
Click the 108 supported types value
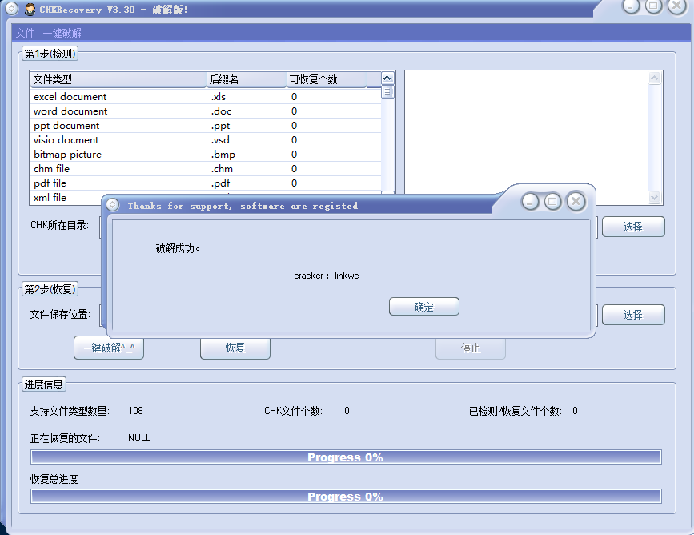pos(135,411)
